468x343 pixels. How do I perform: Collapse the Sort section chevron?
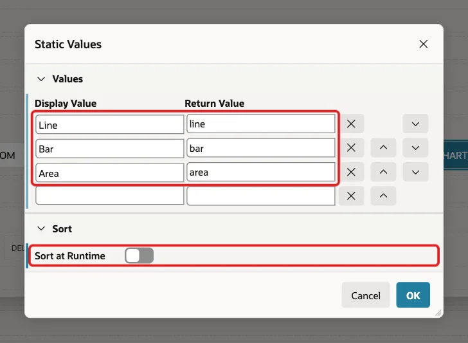(41, 229)
